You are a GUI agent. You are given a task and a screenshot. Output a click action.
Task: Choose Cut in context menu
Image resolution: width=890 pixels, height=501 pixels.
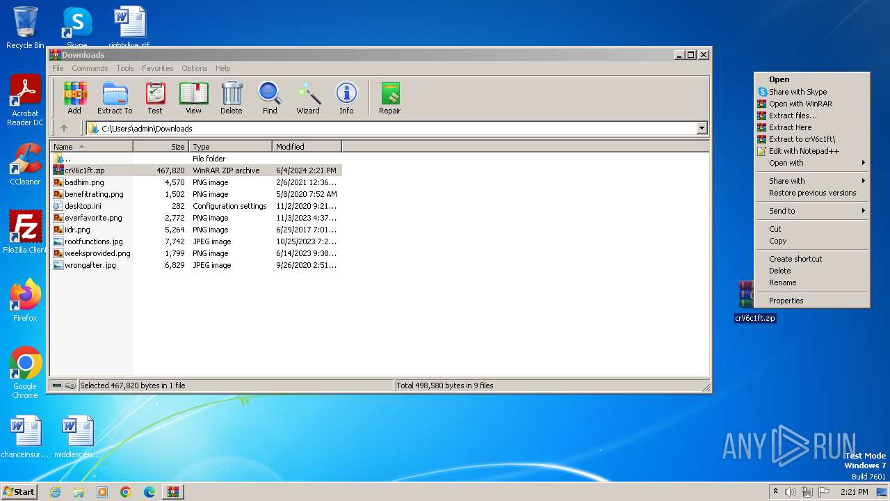(x=812, y=229)
